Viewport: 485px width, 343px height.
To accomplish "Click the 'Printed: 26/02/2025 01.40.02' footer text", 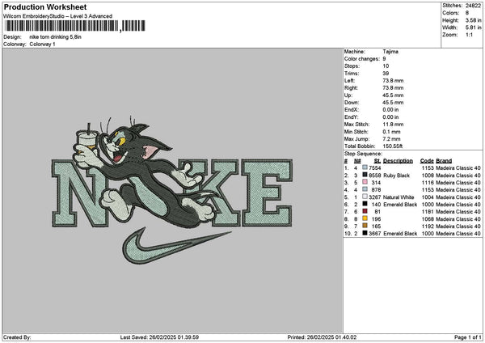I will click(x=322, y=337).
